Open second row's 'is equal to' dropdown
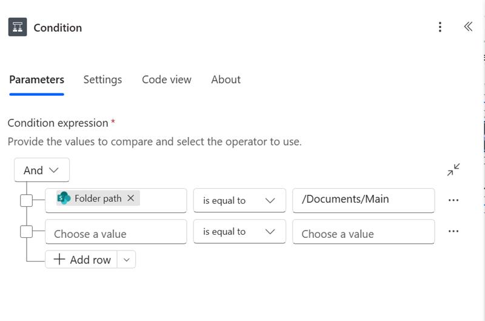 [x=239, y=231]
